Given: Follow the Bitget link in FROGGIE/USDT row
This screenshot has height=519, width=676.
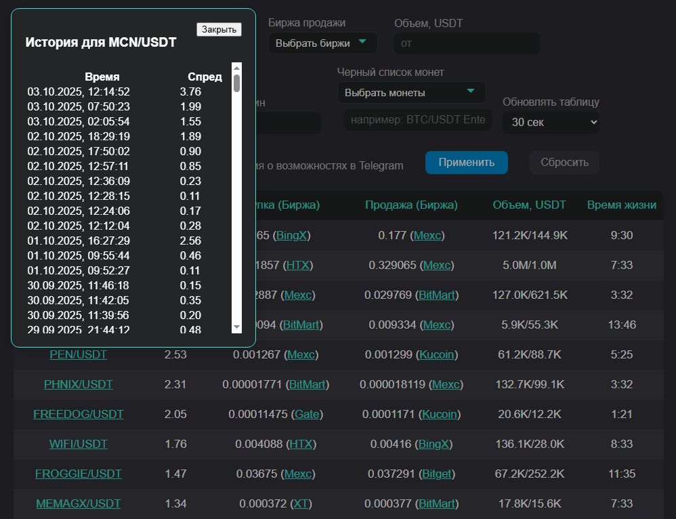Looking at the screenshot, I should pyautogui.click(x=437, y=474).
